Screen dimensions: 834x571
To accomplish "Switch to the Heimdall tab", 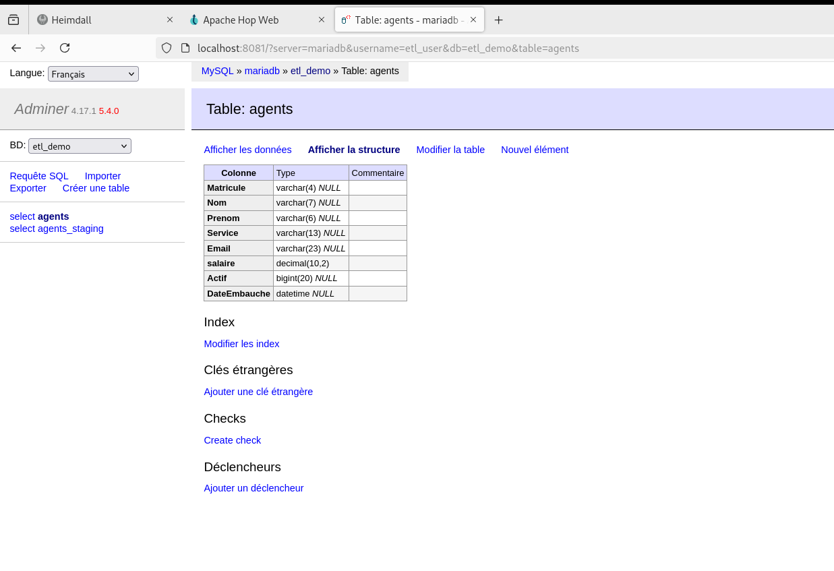I will 98,20.
